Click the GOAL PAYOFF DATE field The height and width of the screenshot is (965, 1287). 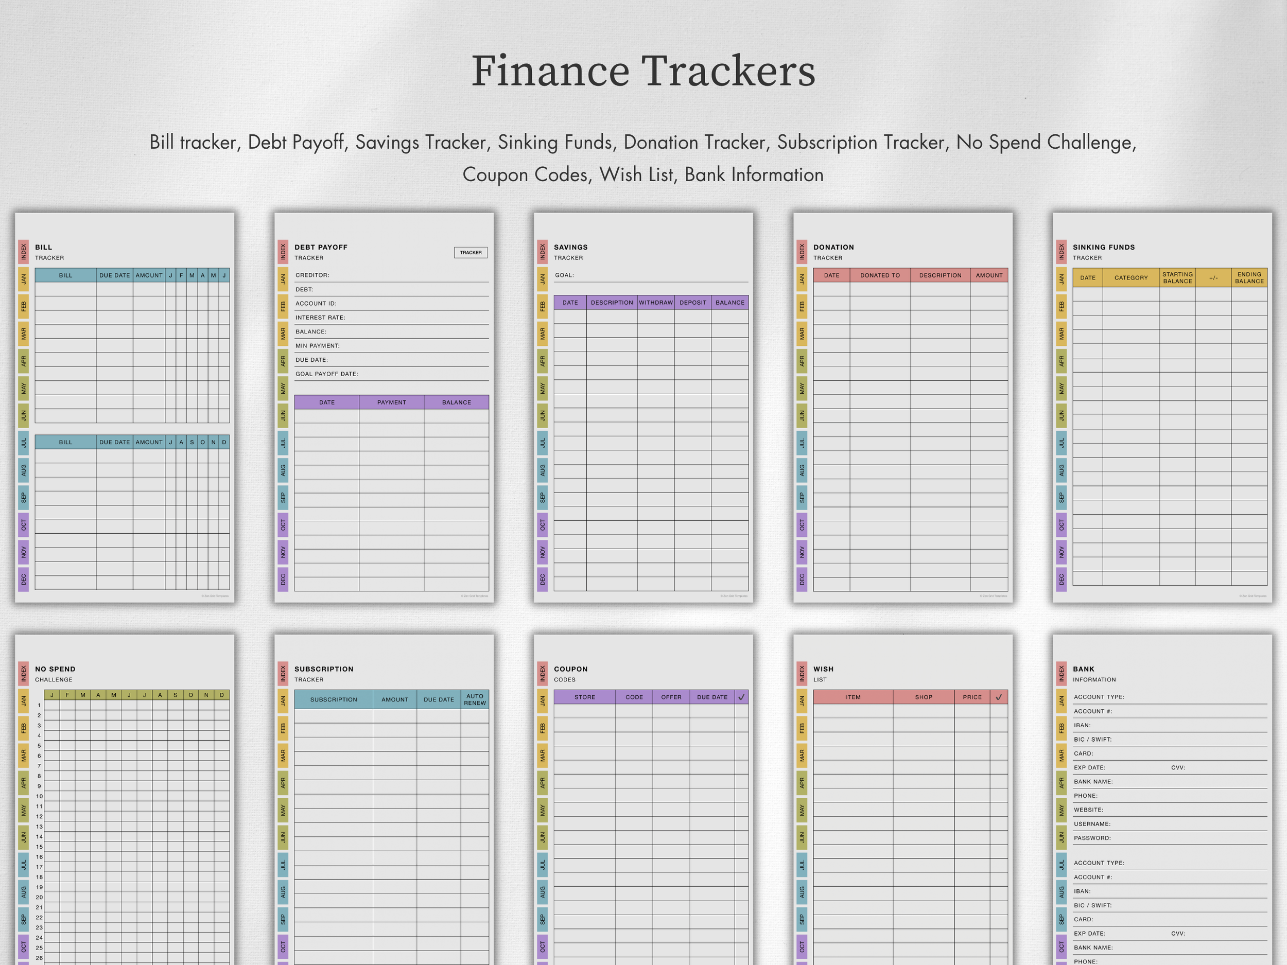pyautogui.click(x=392, y=374)
